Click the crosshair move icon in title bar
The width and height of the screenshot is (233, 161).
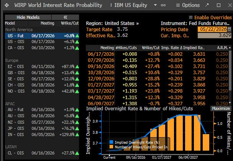click(7, 5)
